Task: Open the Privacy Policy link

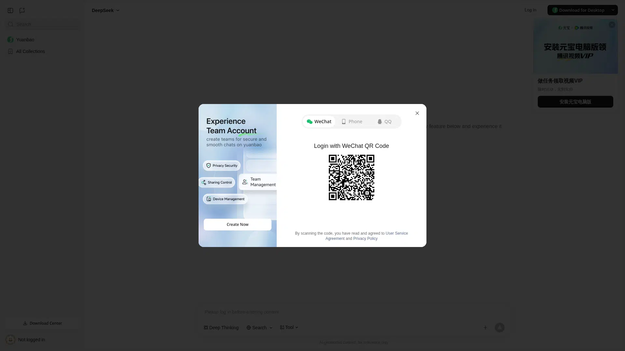Action: tap(365, 239)
